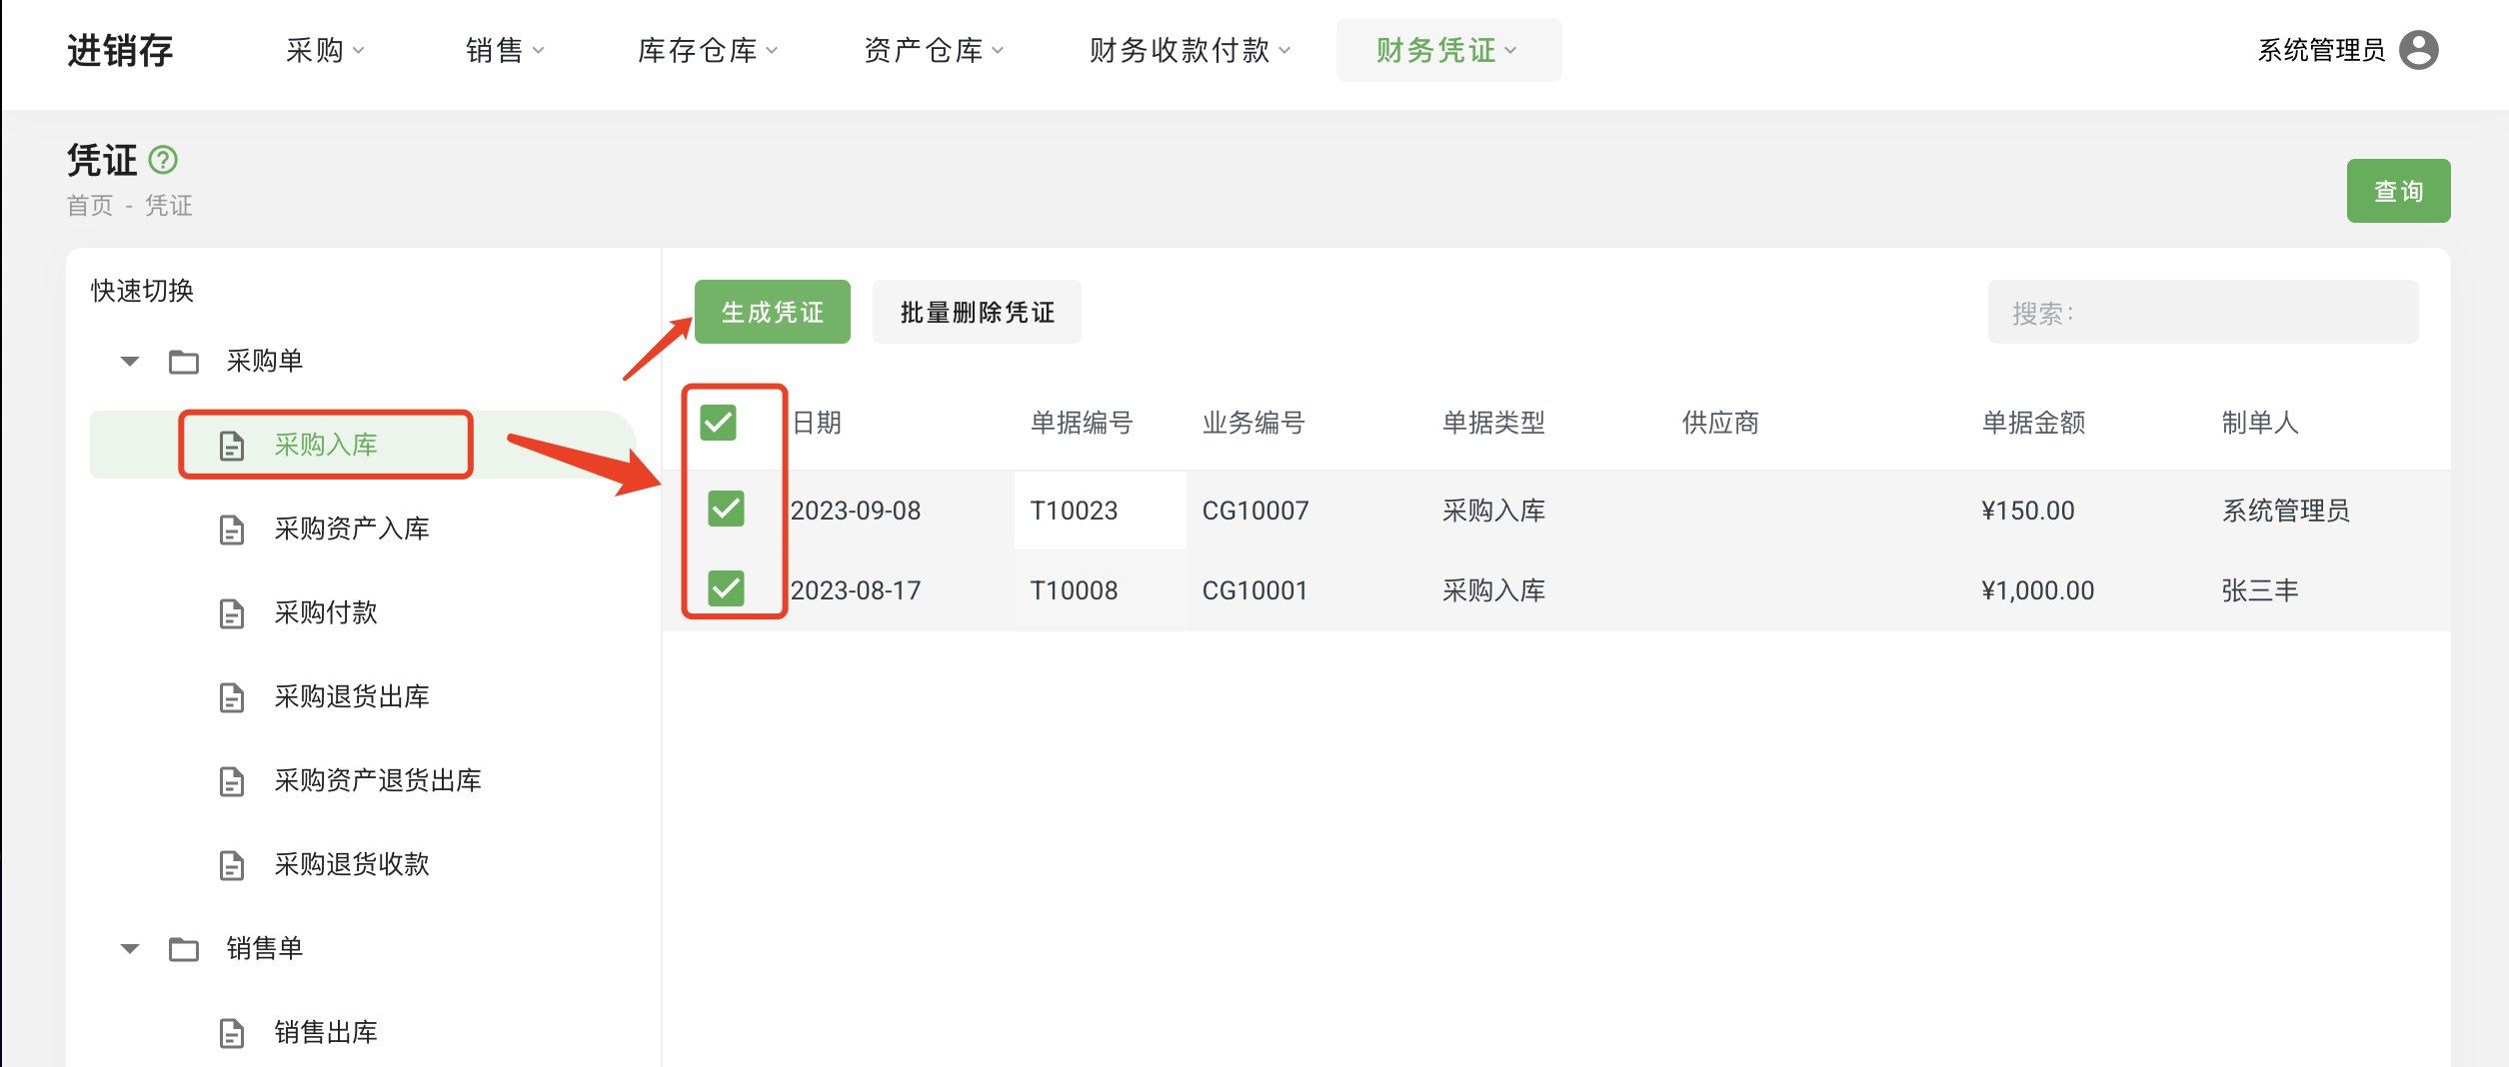Uncheck the checkbox for row 2023-09-08
Screen dimensions: 2509x1067
726,509
